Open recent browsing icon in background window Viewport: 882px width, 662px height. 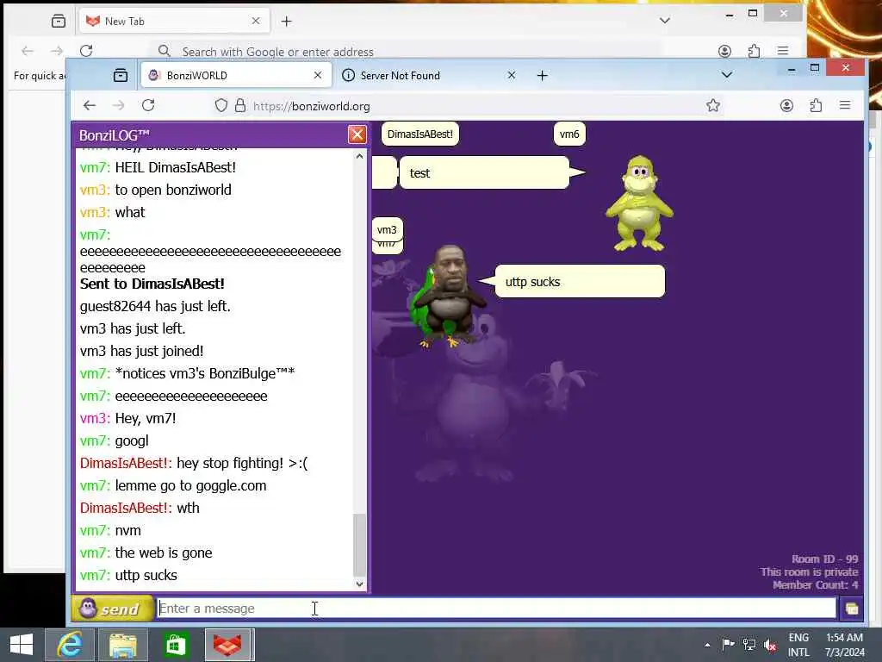tap(59, 22)
